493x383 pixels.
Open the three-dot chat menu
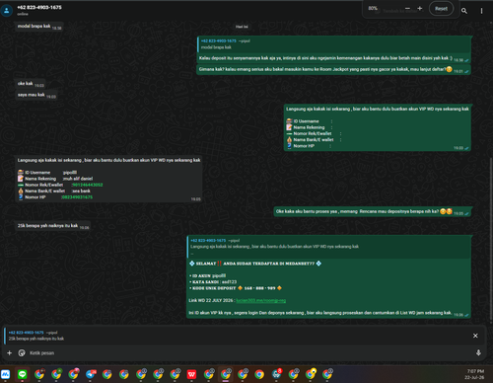481,11
